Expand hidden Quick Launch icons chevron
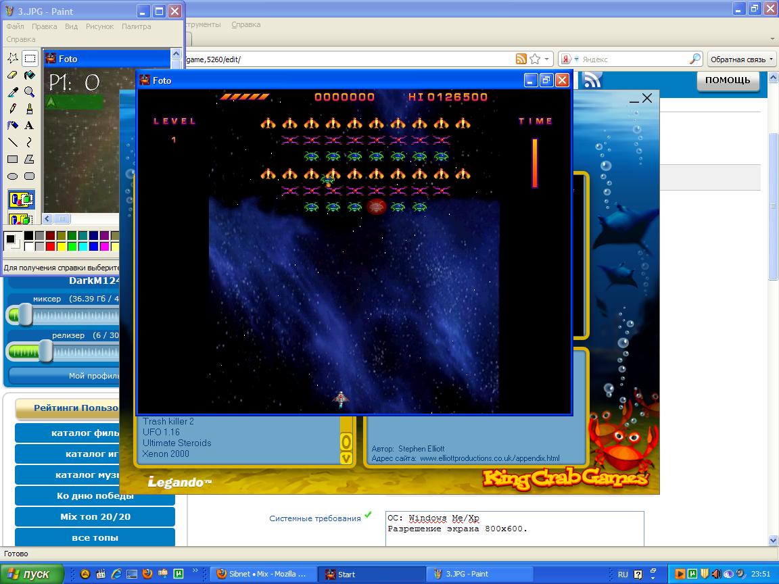 click(x=195, y=570)
